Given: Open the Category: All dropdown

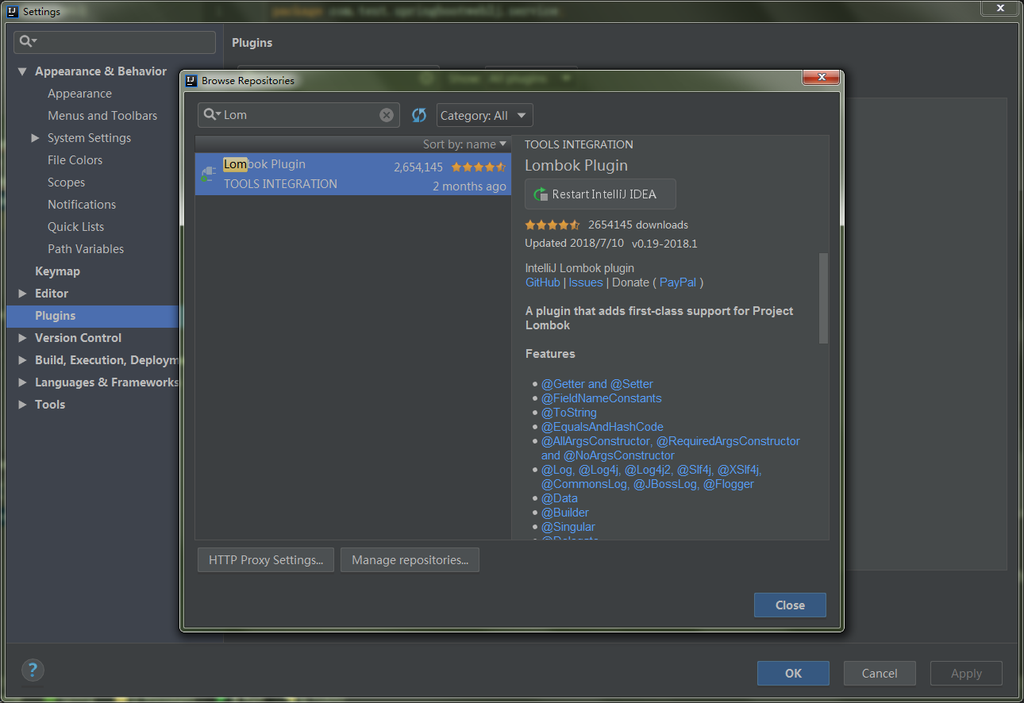Looking at the screenshot, I should [x=485, y=115].
